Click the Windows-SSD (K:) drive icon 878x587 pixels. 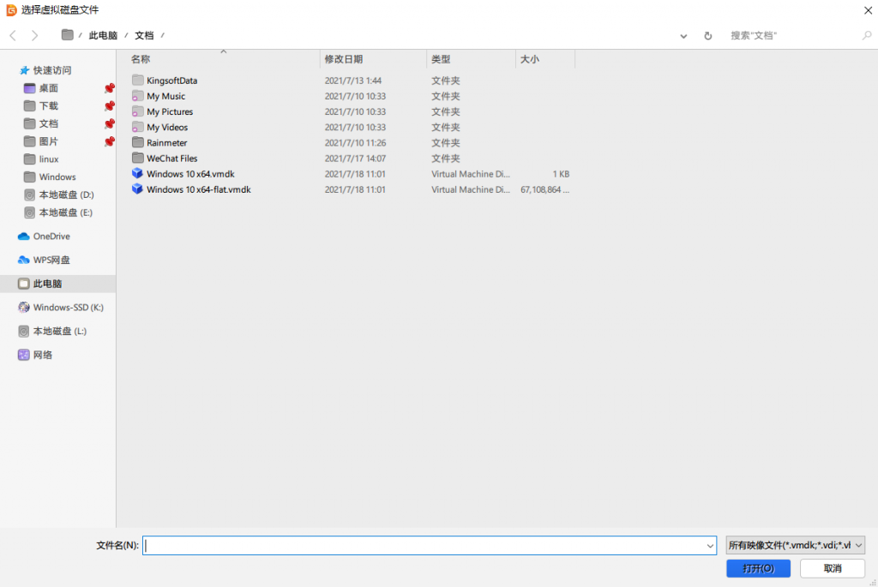(23, 307)
